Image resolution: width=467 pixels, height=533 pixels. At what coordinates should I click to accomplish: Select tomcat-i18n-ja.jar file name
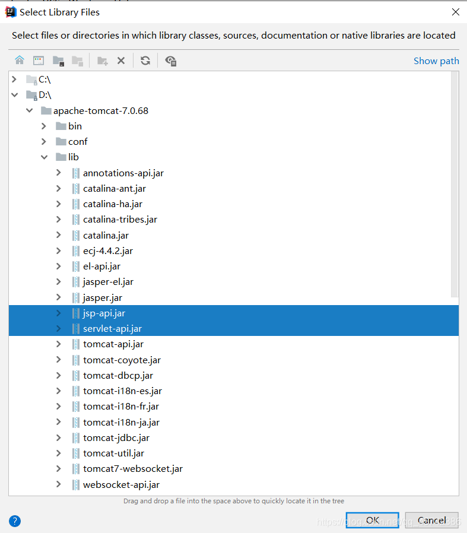click(x=121, y=423)
